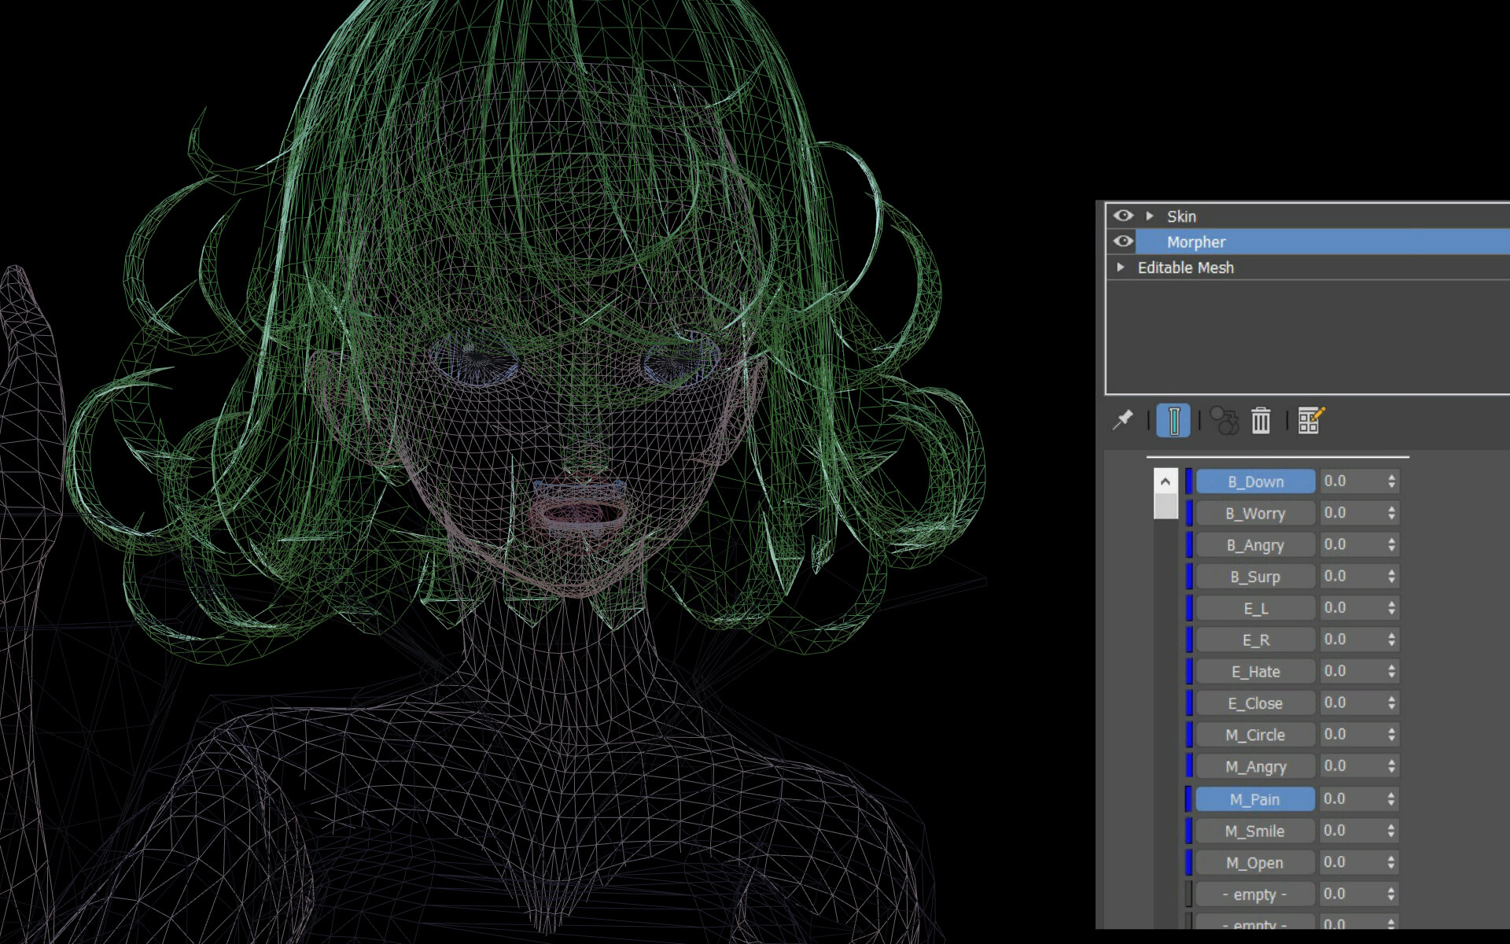The height and width of the screenshot is (944, 1510).
Task: Click the Pin Stack icon
Action: point(1123,420)
